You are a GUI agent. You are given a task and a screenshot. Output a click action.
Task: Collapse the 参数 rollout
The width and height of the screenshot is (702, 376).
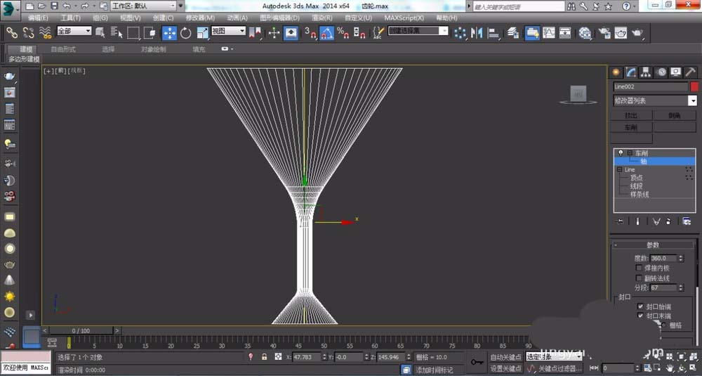pos(653,245)
